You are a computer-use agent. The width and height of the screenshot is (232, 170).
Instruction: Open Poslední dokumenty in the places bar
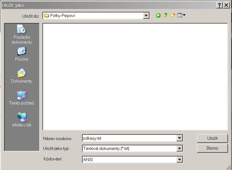coord(22,35)
